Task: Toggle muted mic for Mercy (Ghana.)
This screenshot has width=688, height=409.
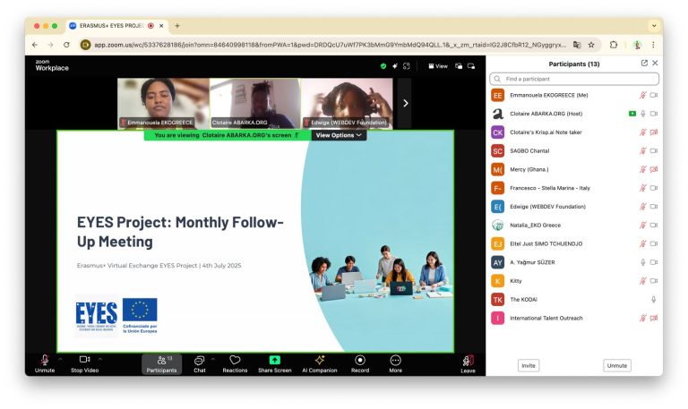Action: tap(643, 169)
